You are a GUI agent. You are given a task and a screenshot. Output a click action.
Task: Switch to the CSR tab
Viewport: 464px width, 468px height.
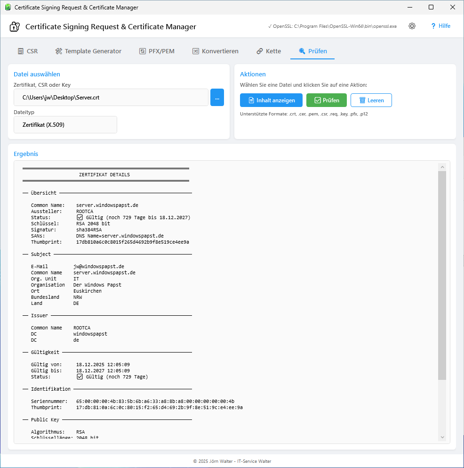(x=28, y=50)
